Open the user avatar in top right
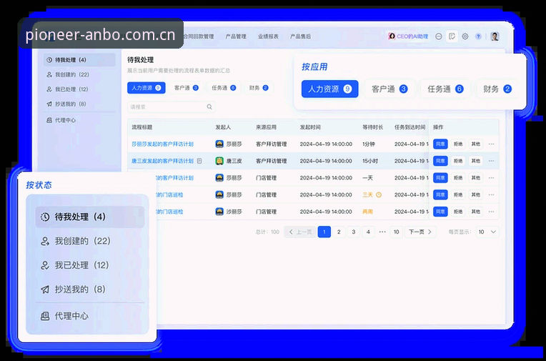546x361 pixels. pyautogui.click(x=495, y=36)
